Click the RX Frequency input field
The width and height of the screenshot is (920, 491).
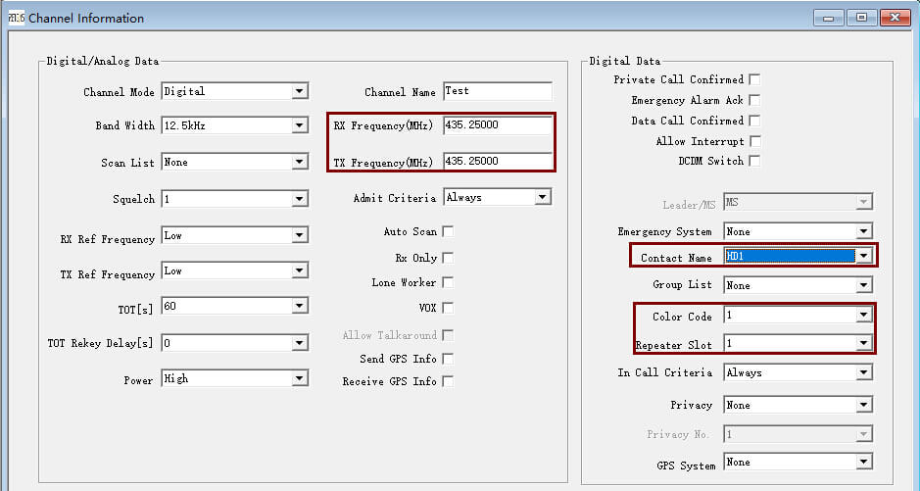[497, 125]
